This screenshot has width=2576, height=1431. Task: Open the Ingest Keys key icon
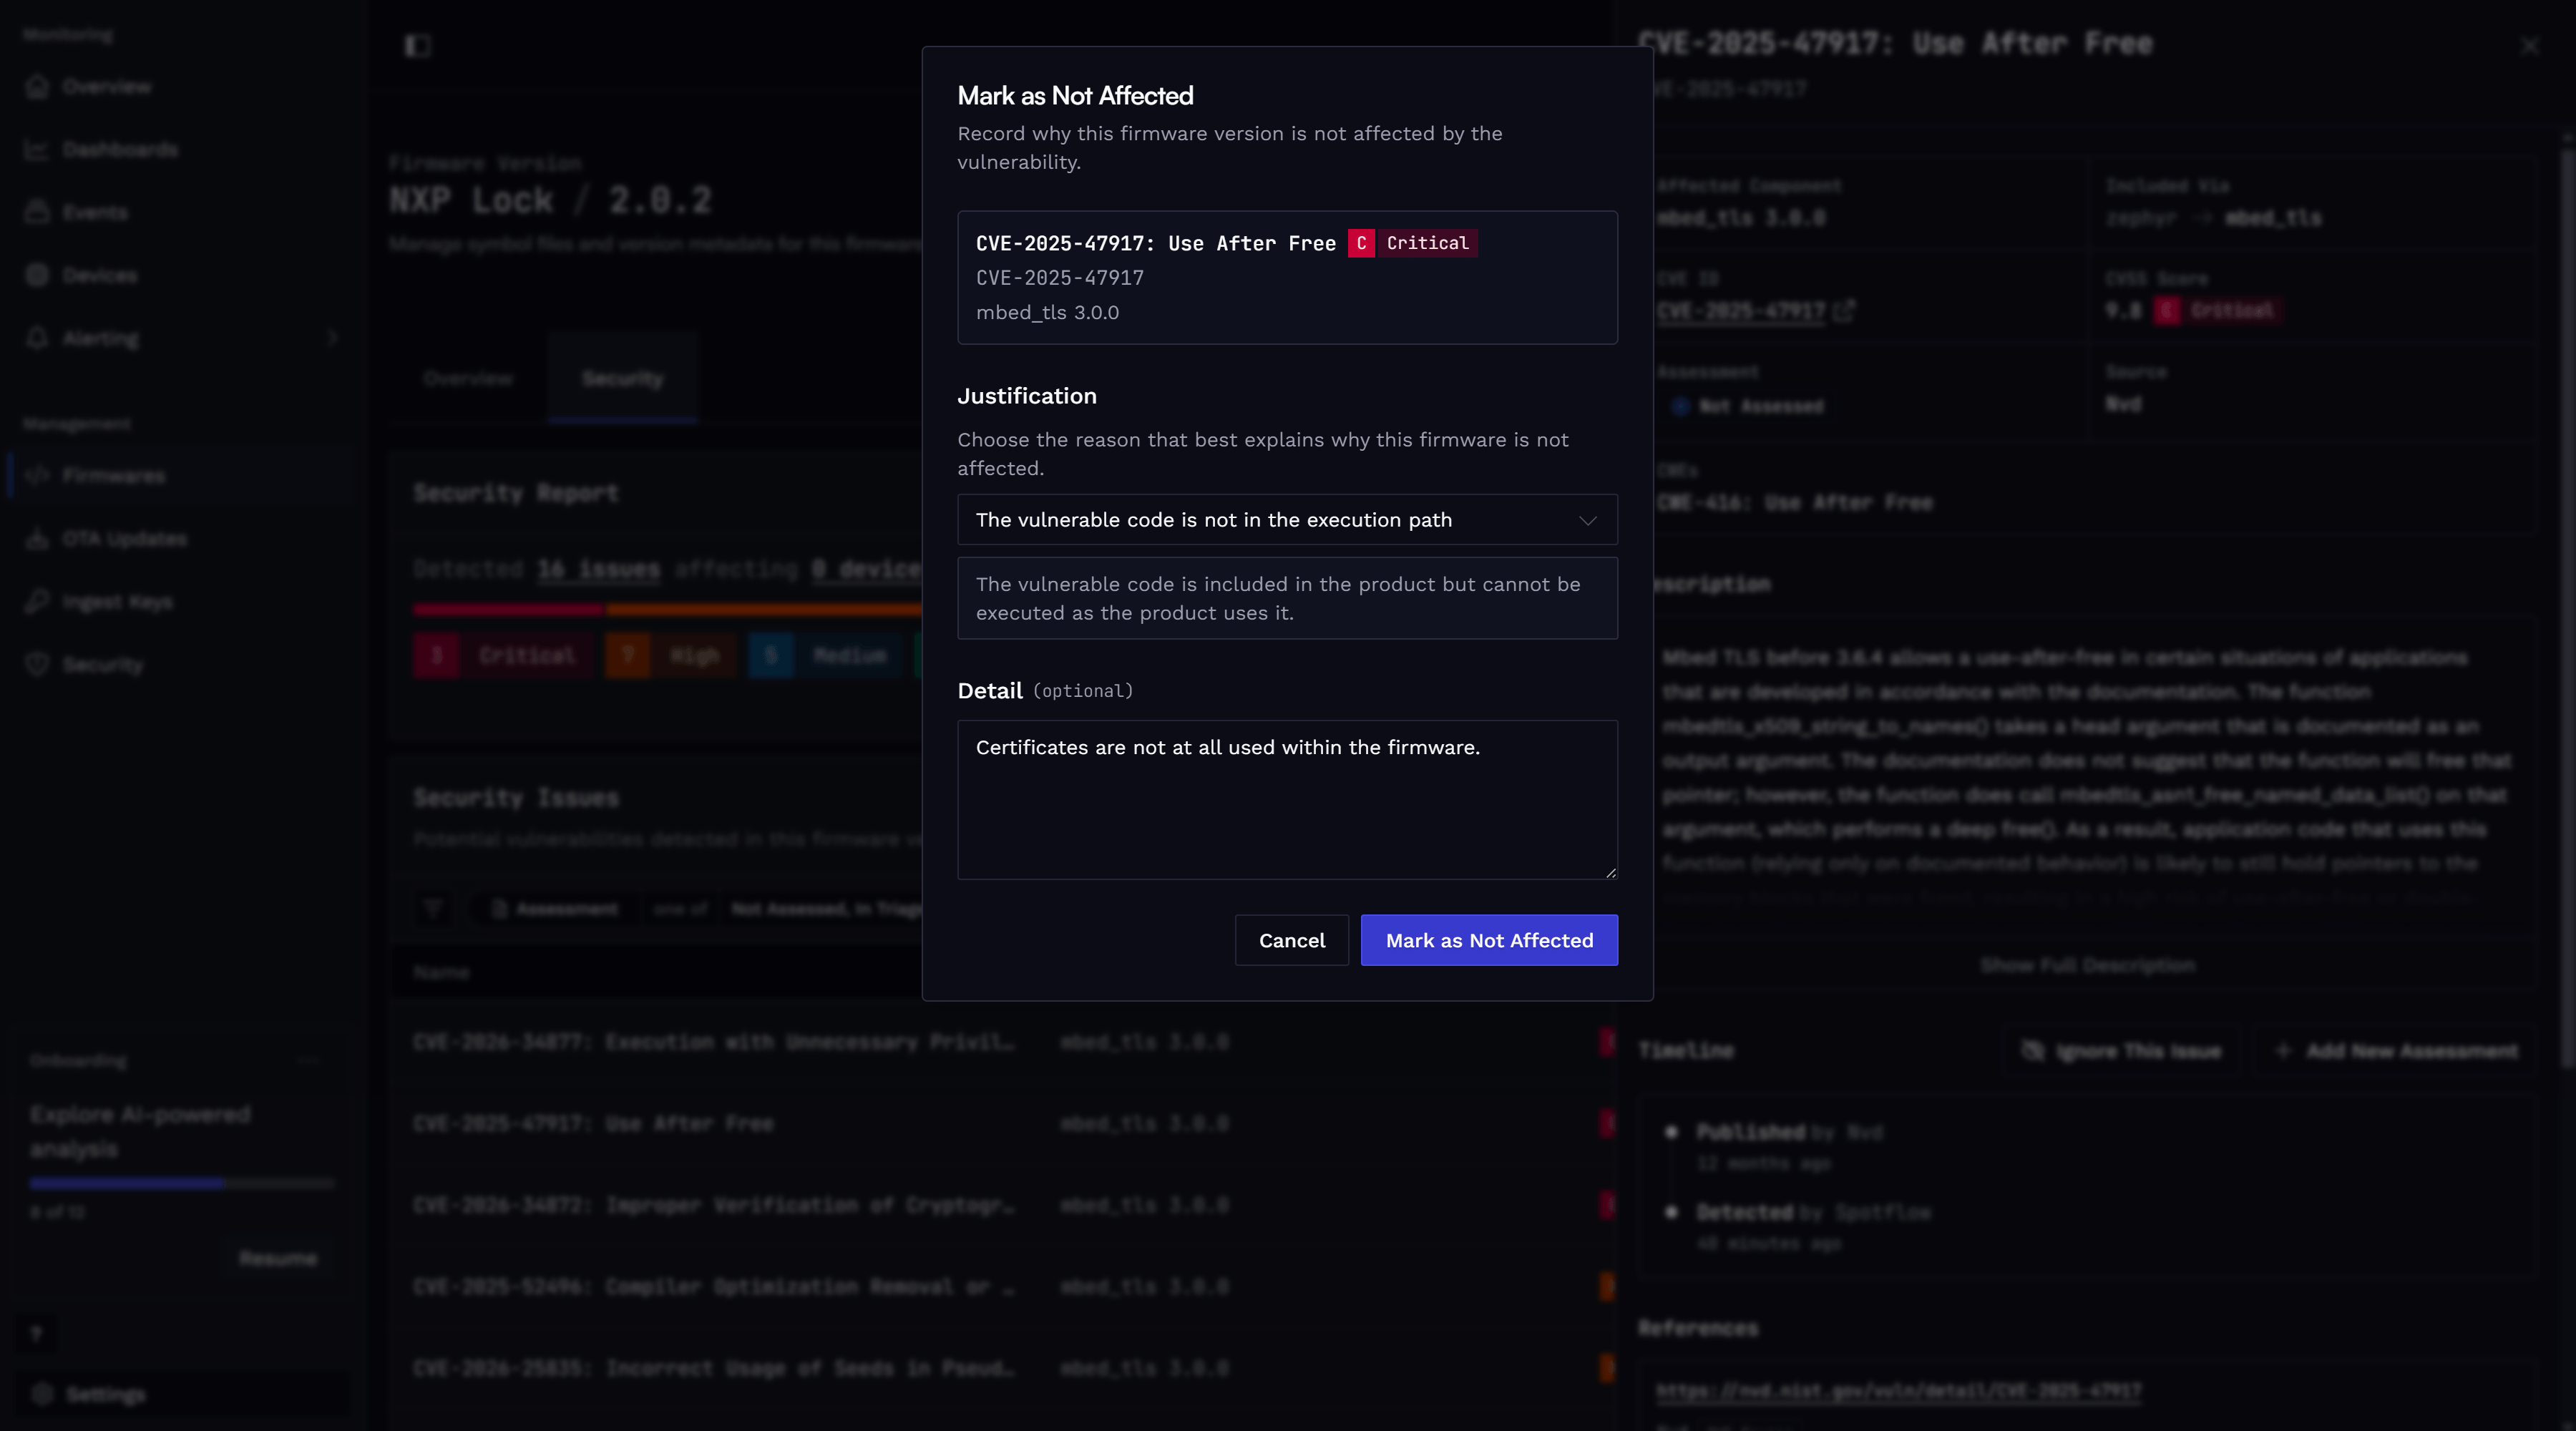point(38,602)
